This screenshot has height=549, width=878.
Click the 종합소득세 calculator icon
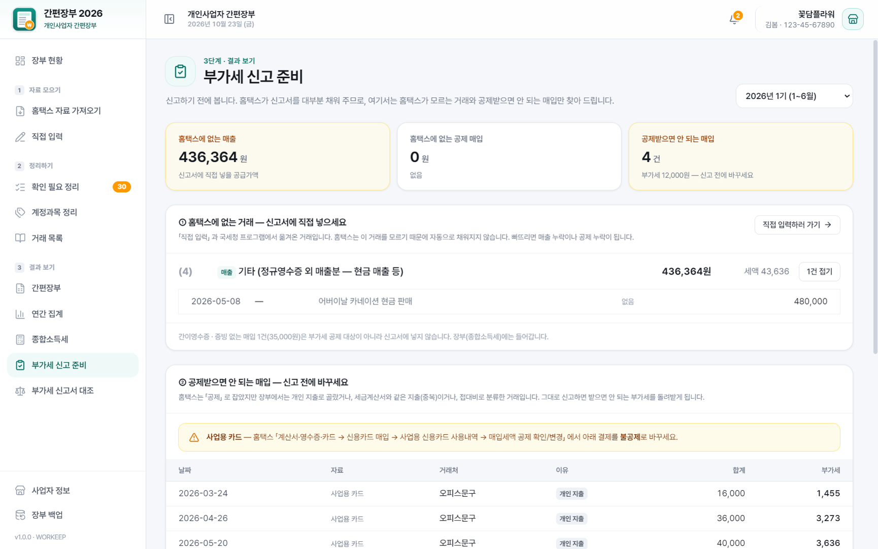click(20, 339)
